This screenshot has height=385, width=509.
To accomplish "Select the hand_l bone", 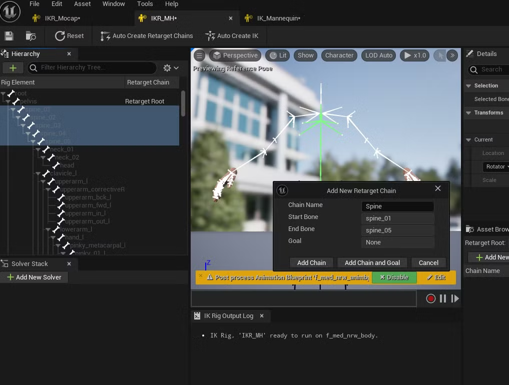I will pos(74,237).
